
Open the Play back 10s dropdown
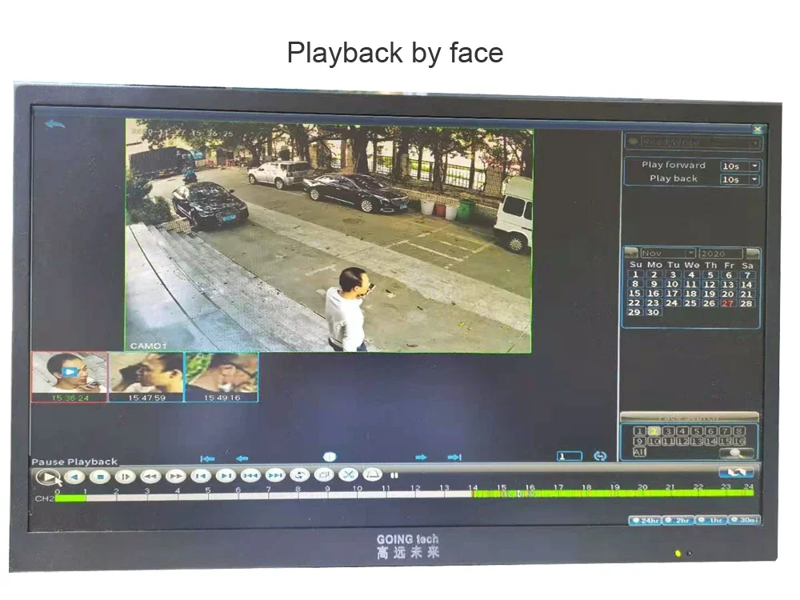click(x=740, y=179)
